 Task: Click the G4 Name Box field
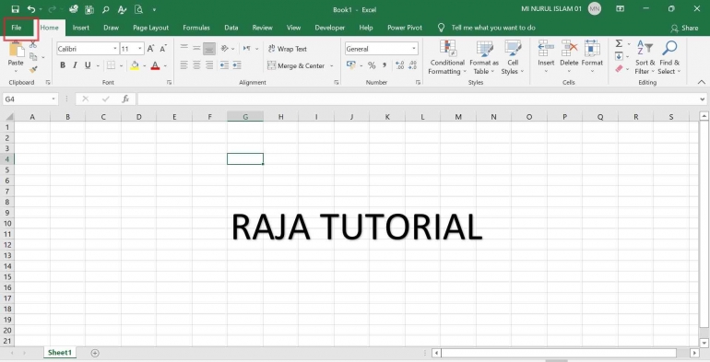30,99
